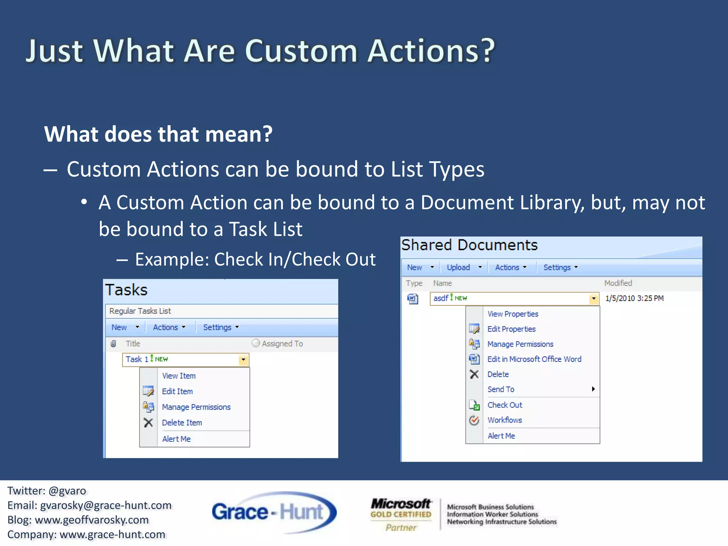Click the Word document icon beside asdf
Viewport: 728px width, 546px height.
coord(413,299)
